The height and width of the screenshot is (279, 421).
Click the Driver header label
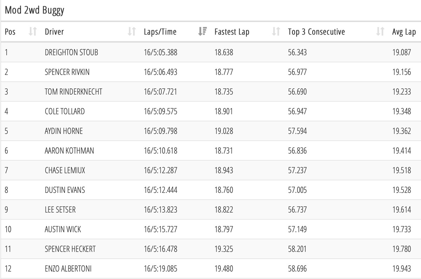pos(54,32)
